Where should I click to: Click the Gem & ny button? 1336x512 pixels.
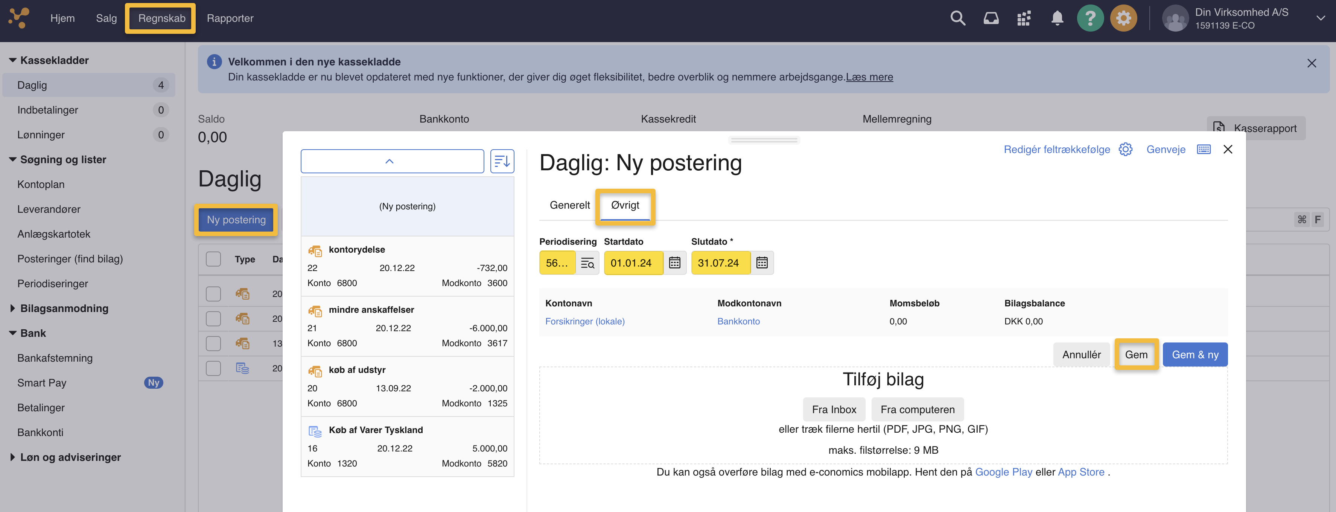tap(1195, 354)
